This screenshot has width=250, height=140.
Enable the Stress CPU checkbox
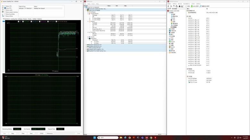pyautogui.click(x=5, y=6)
